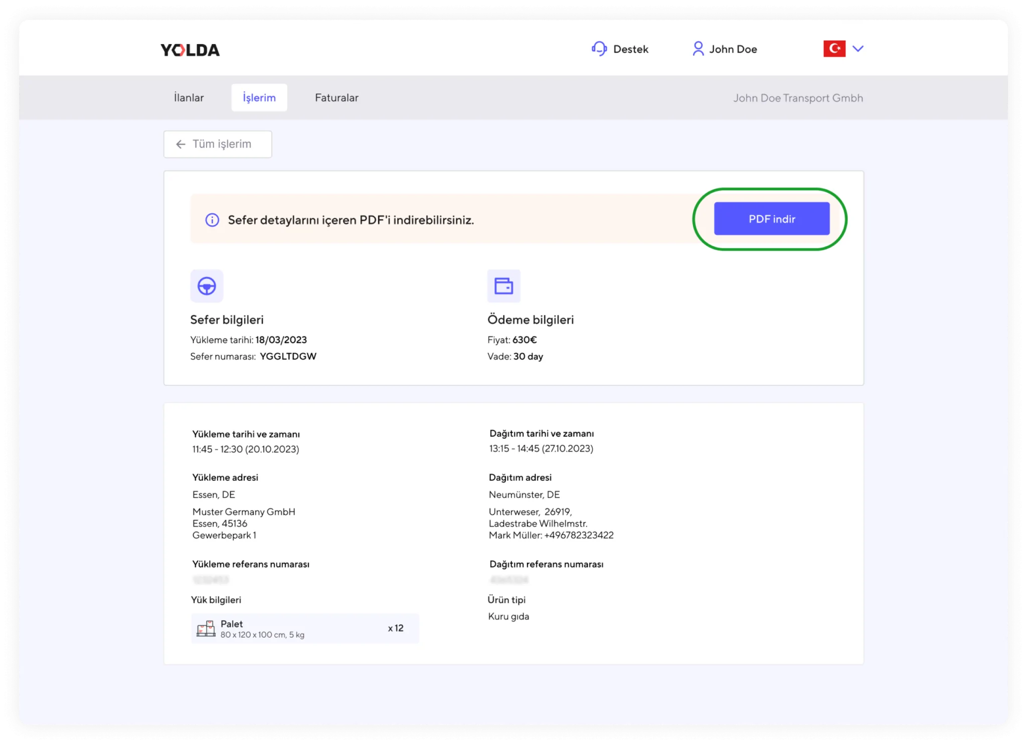The image size is (1027, 744).
Task: Open the John Doe account menu
Action: tap(733, 49)
